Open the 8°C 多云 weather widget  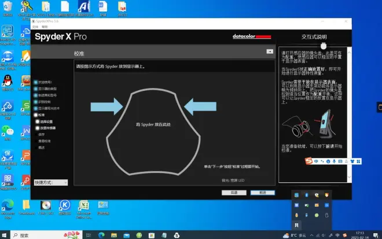(x=294, y=236)
